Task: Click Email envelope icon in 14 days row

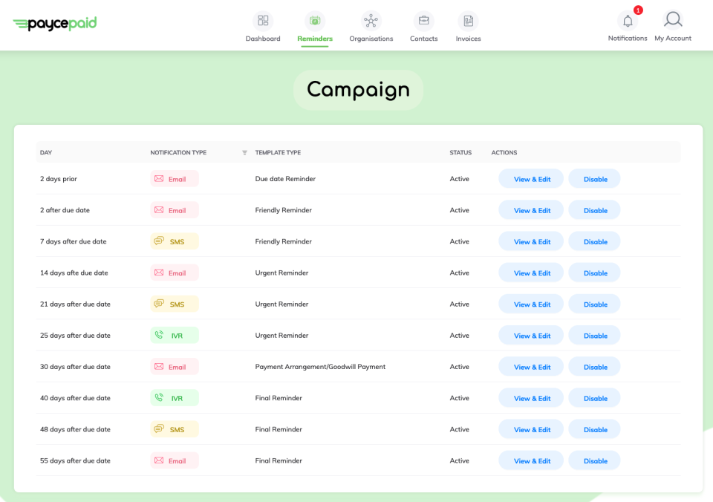Action: 159,273
